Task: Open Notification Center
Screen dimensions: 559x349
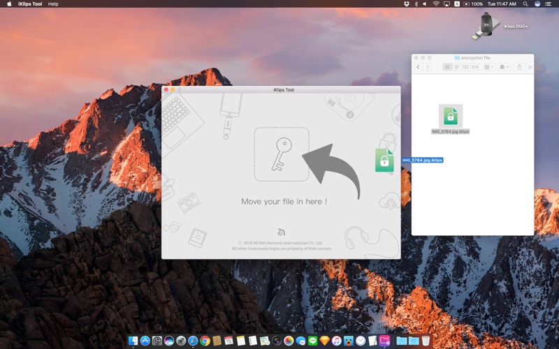Action: [x=549, y=4]
